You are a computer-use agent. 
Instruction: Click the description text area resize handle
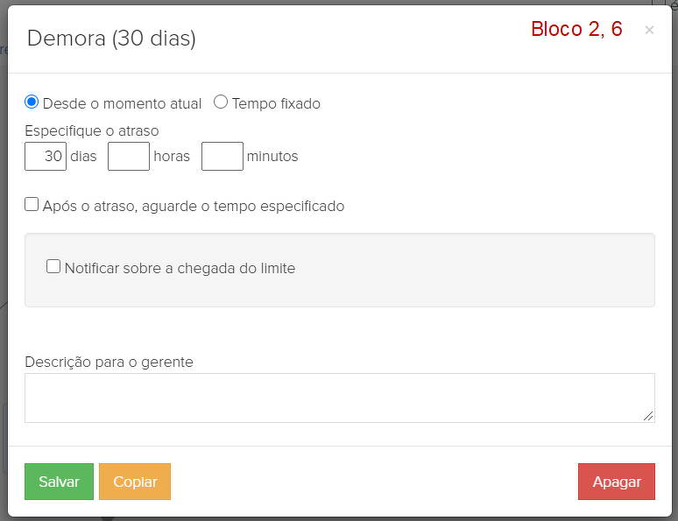(648, 417)
